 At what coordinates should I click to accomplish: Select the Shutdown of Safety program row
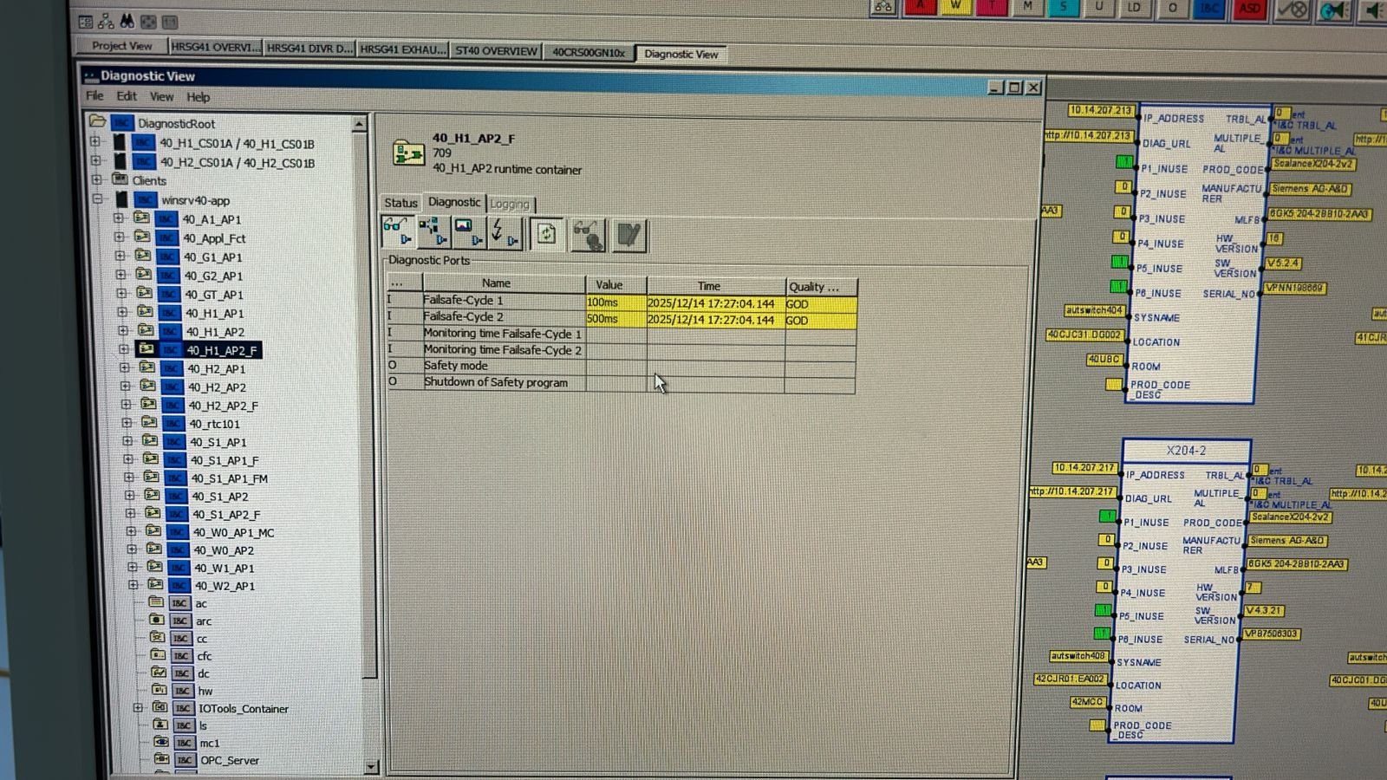[621, 382]
